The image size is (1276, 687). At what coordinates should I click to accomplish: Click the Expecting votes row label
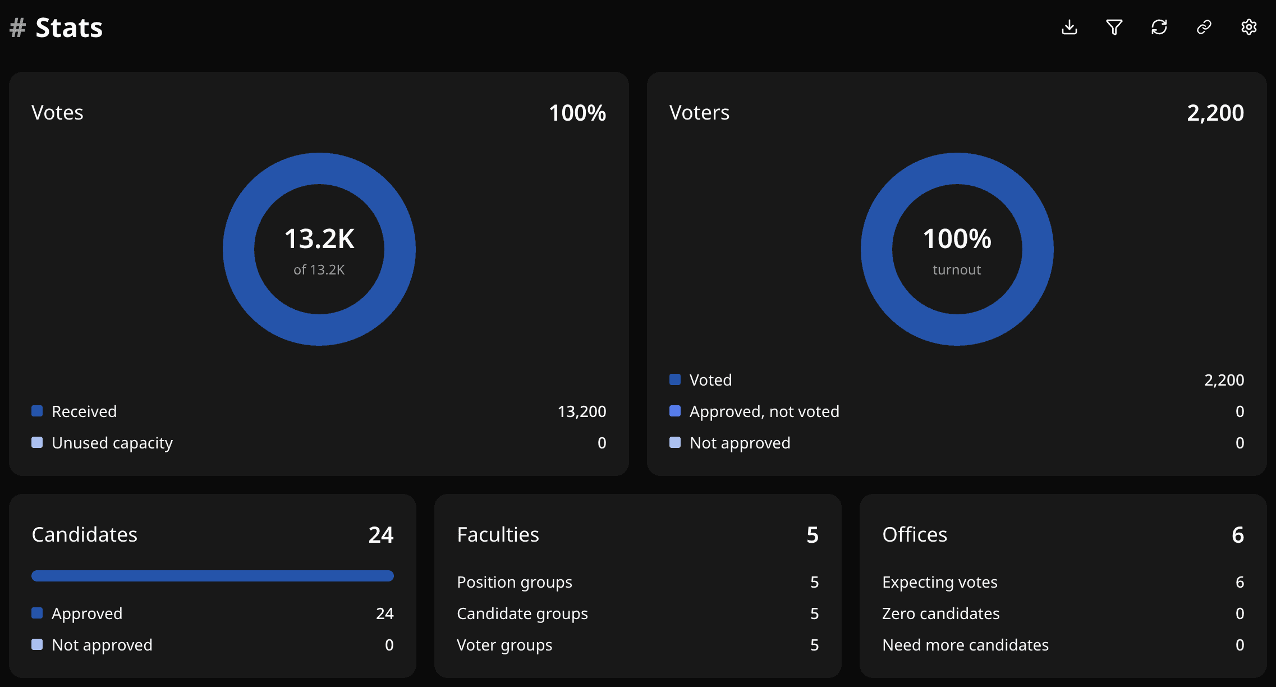click(940, 582)
